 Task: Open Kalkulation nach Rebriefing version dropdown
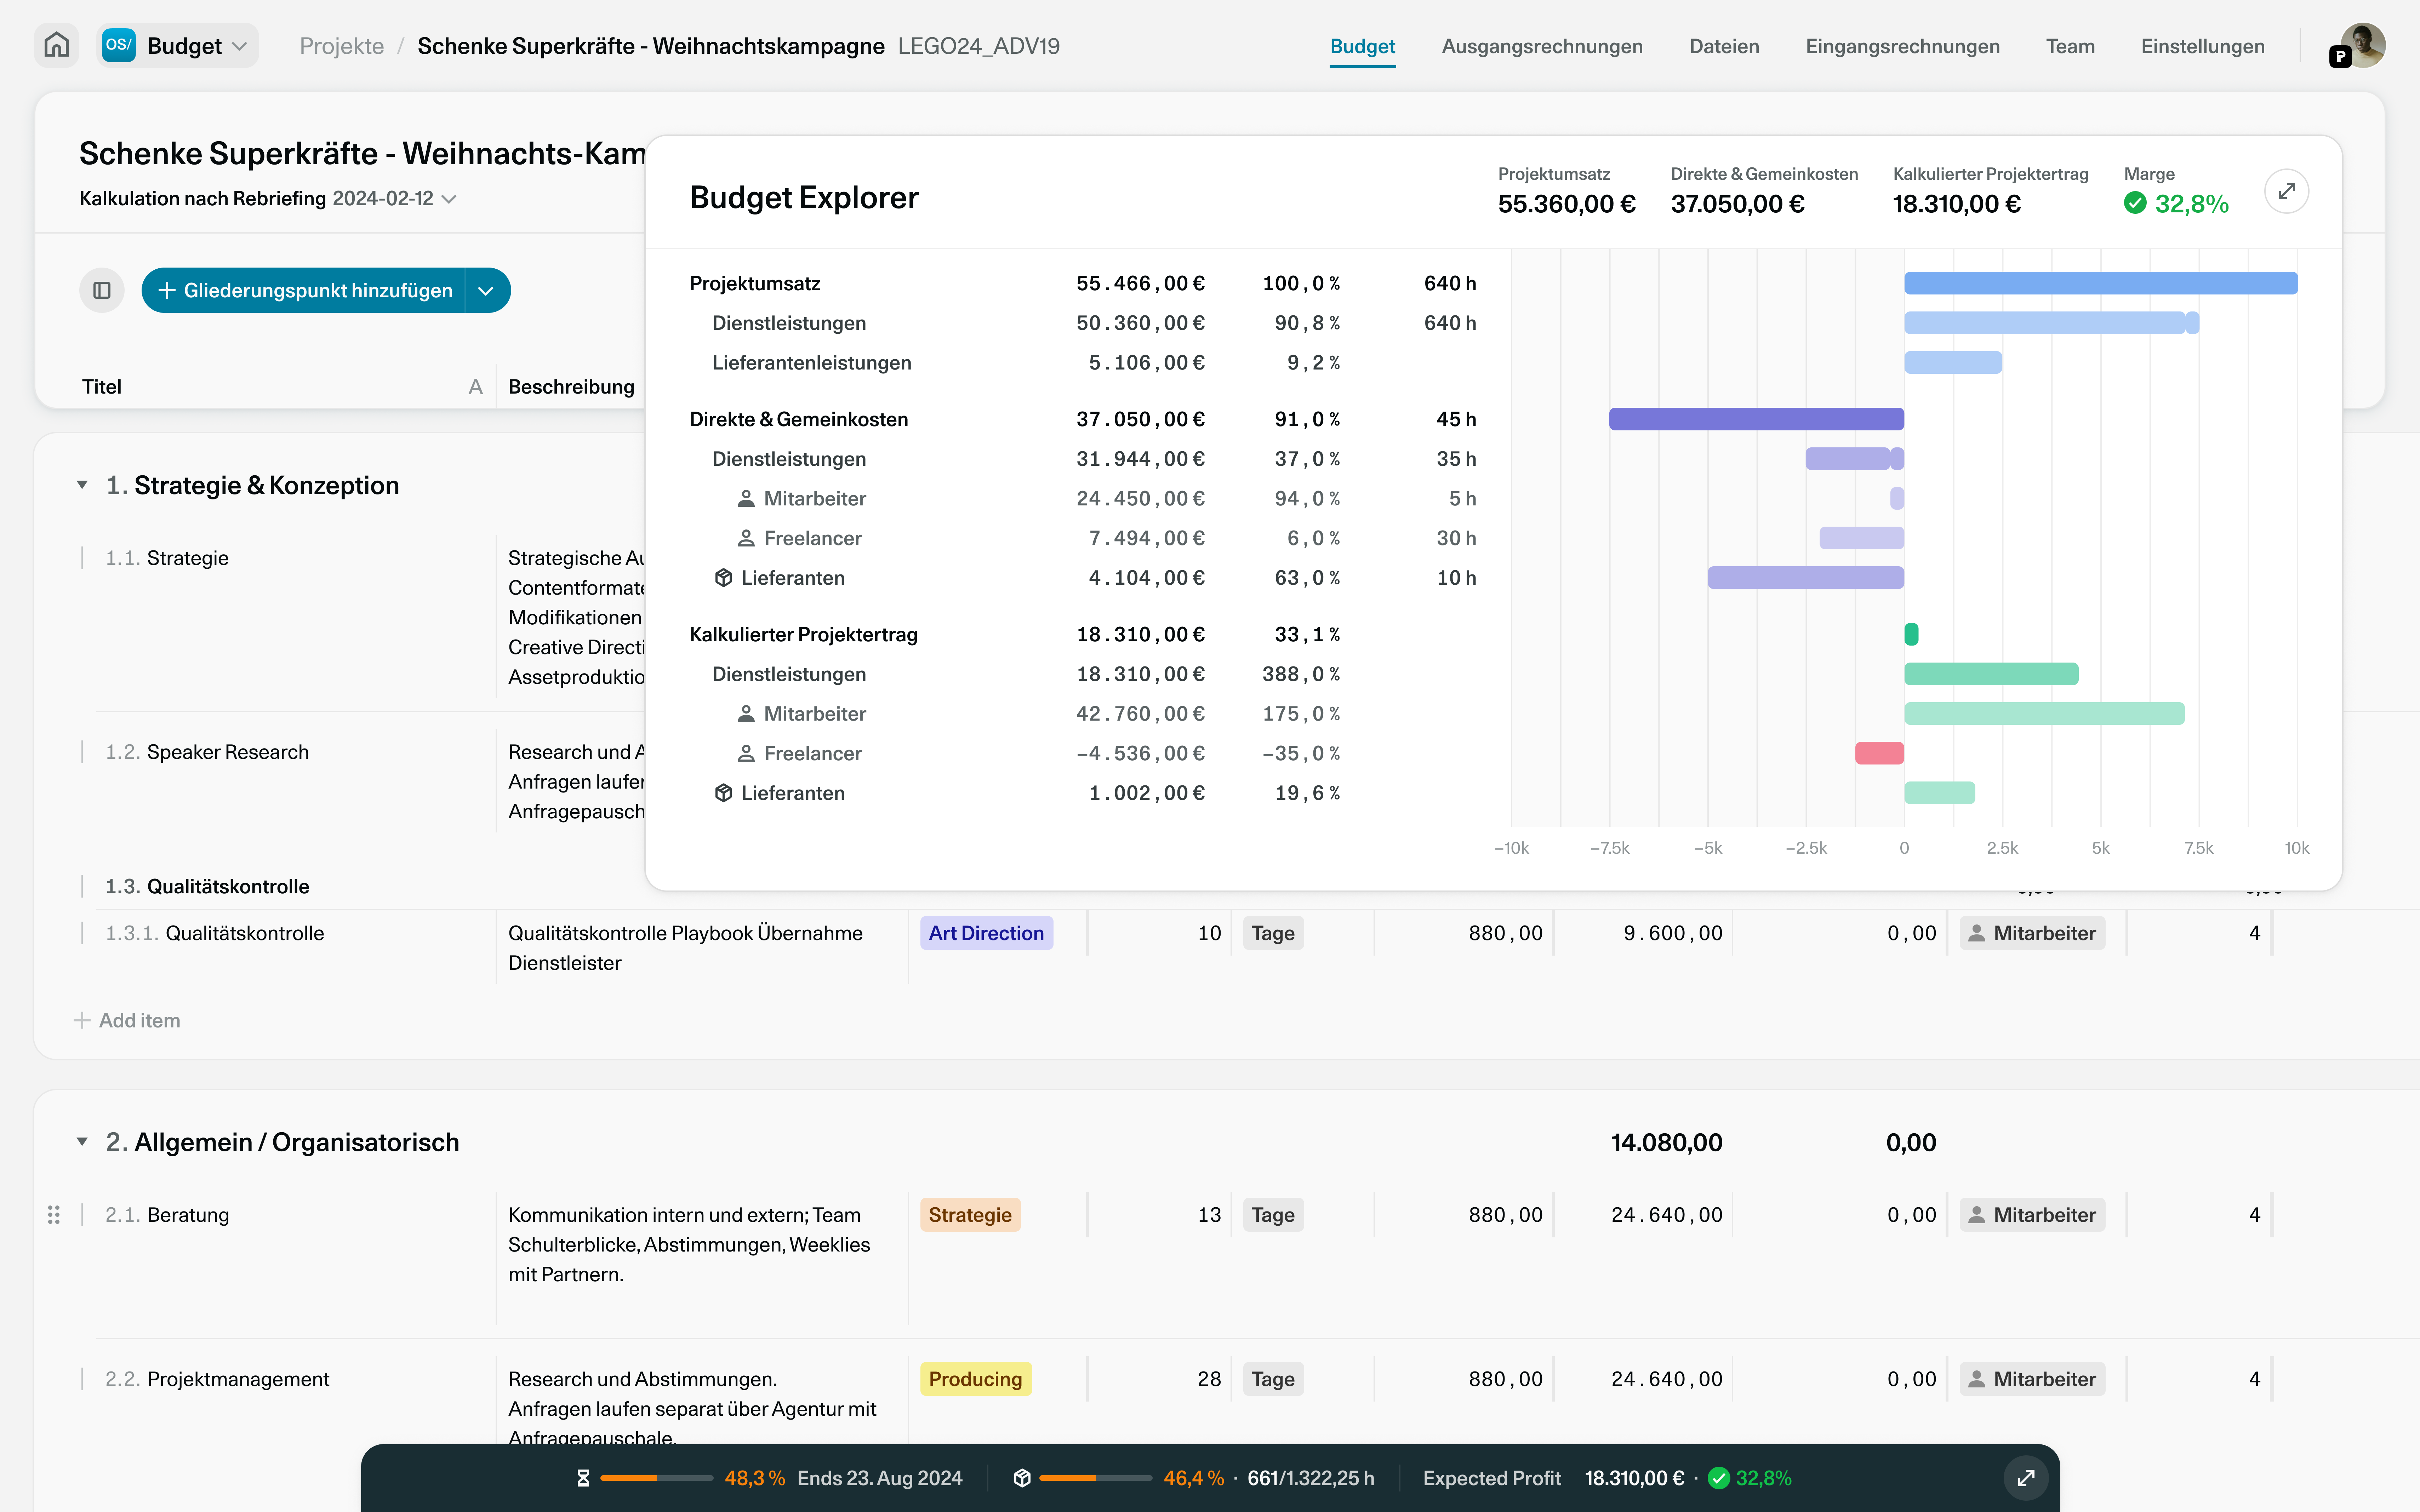[x=449, y=199]
